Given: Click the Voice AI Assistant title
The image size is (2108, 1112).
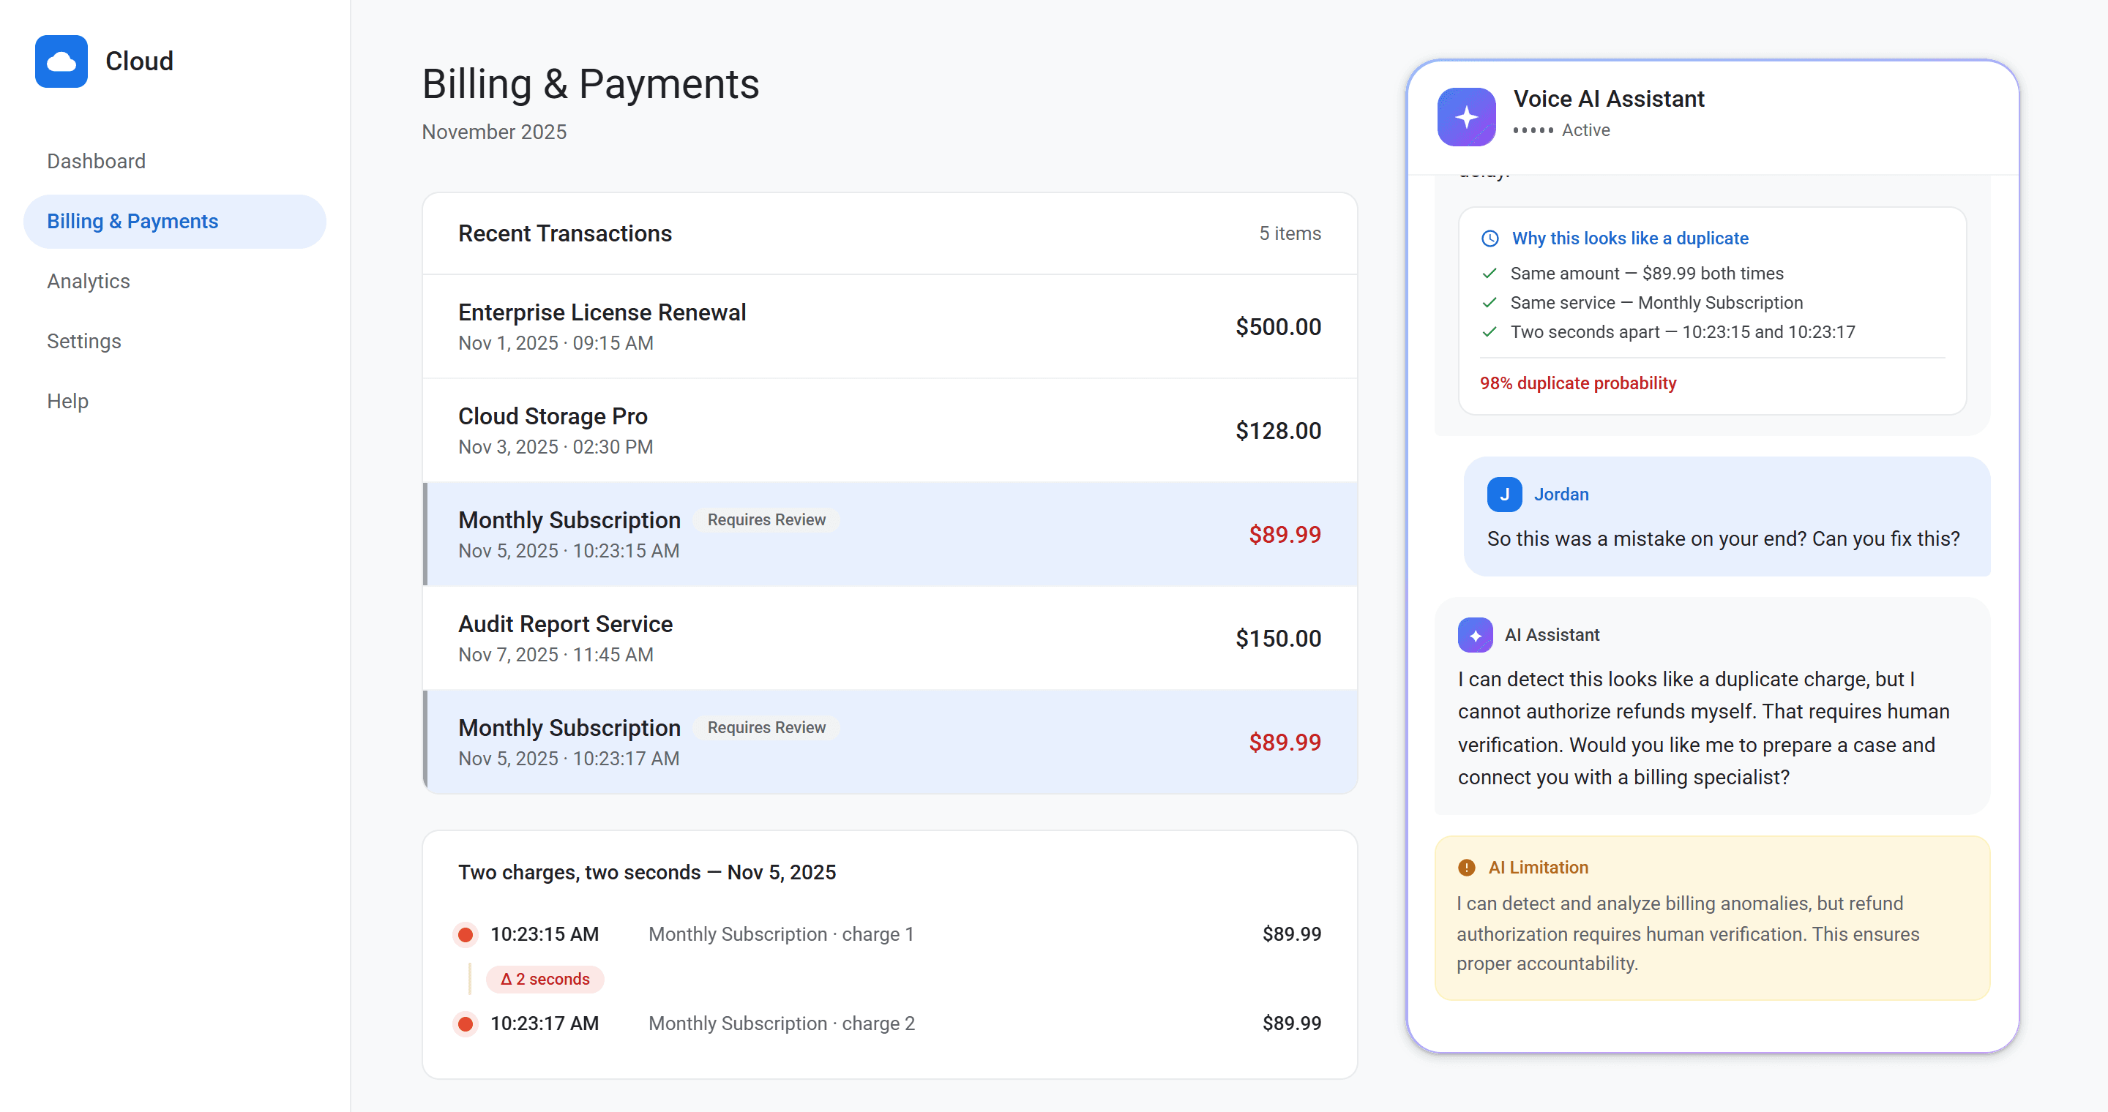Looking at the screenshot, I should [x=1608, y=99].
